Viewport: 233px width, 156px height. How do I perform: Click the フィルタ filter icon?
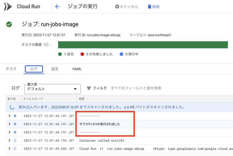pyautogui.click(x=89, y=88)
